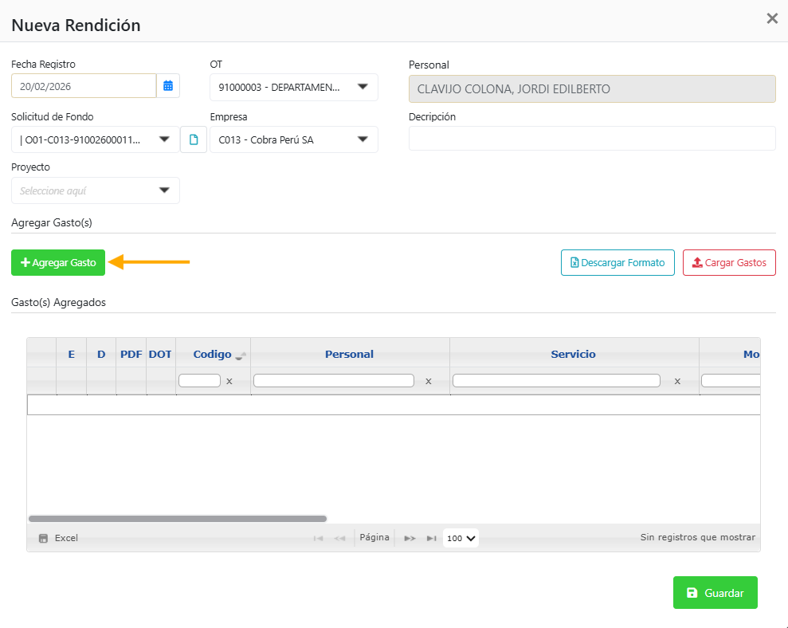788x628 pixels.
Task: Sort grid by the Servicio column header
Action: coord(573,354)
